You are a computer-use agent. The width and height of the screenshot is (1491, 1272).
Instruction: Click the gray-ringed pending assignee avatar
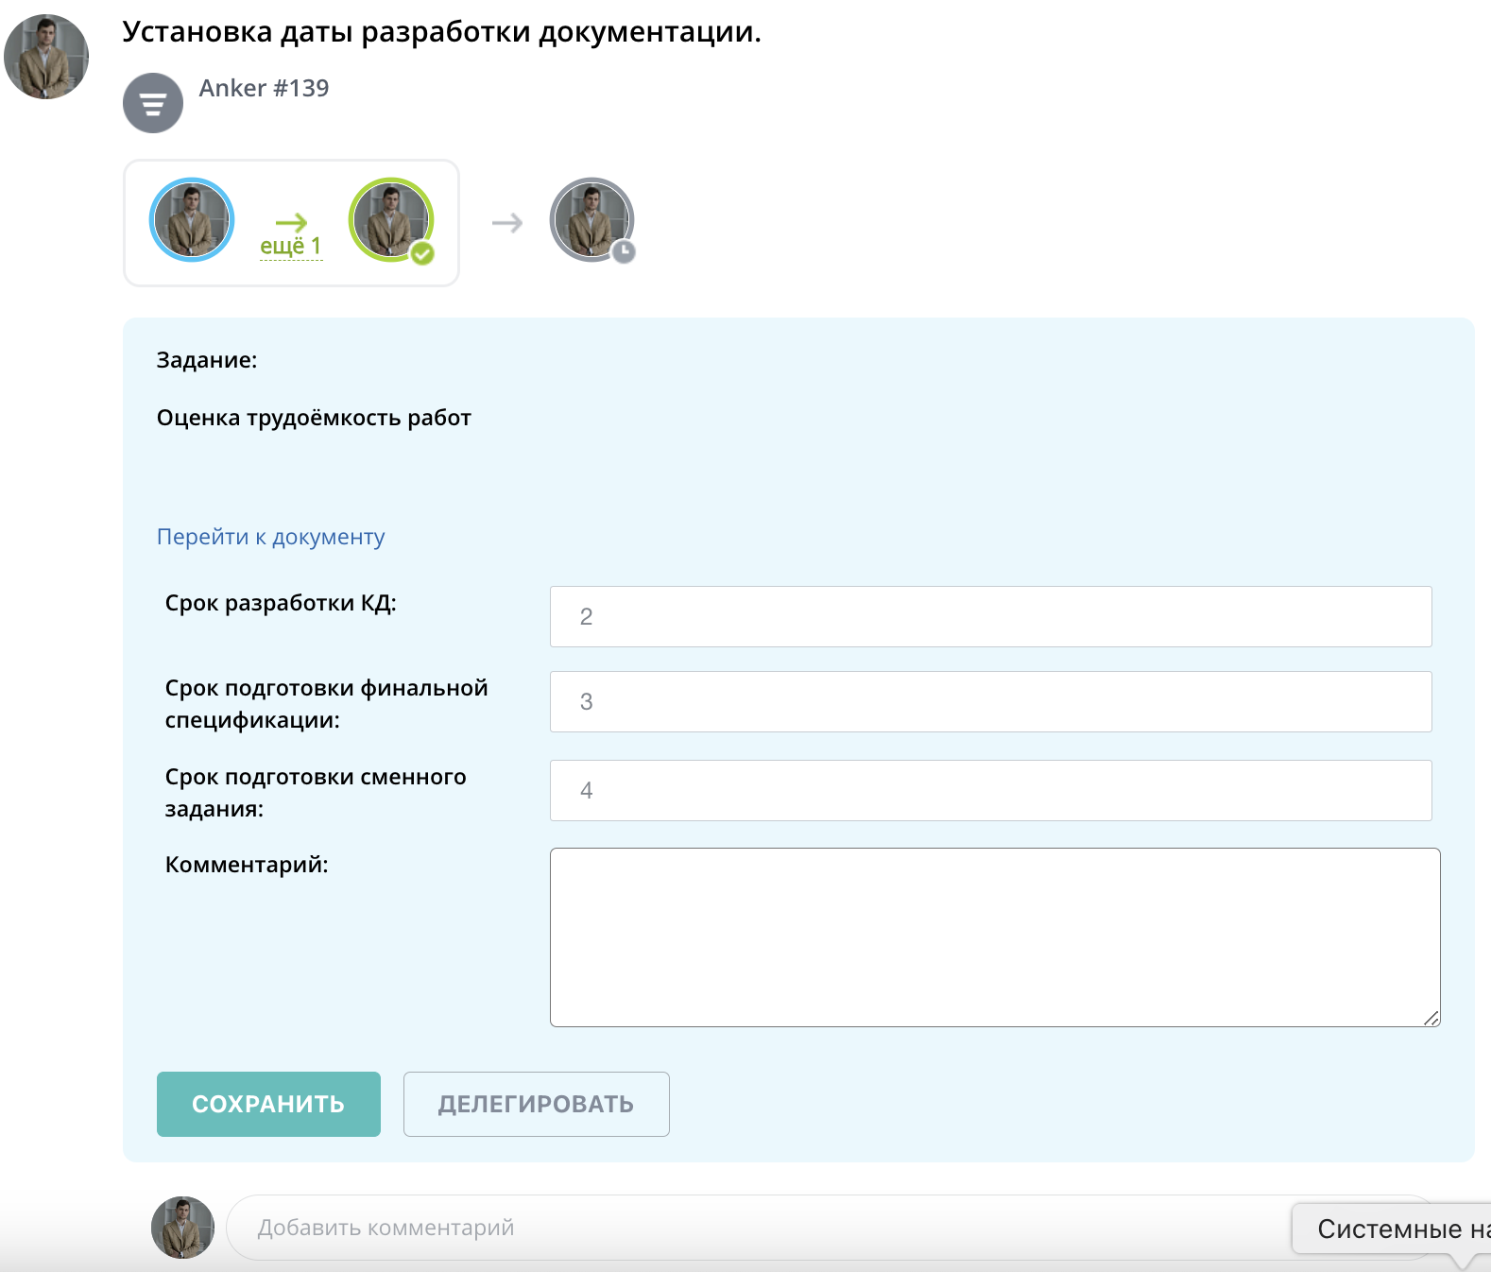pyautogui.click(x=591, y=219)
